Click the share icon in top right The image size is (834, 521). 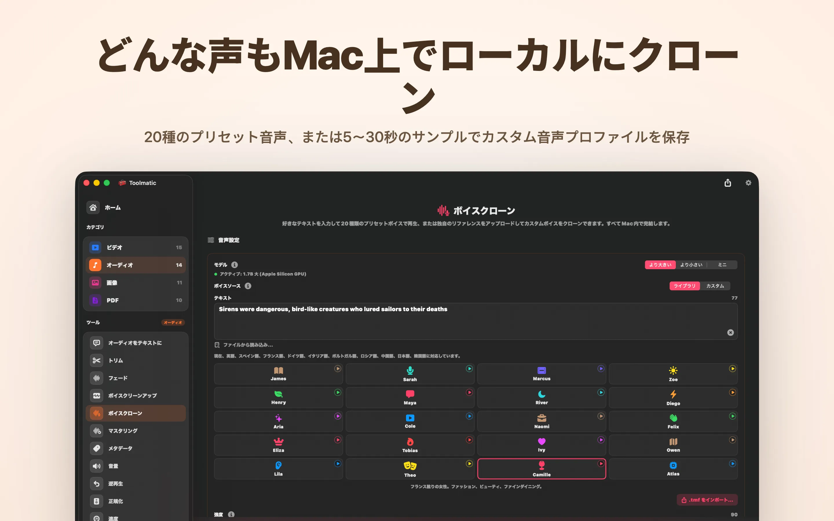(x=727, y=183)
